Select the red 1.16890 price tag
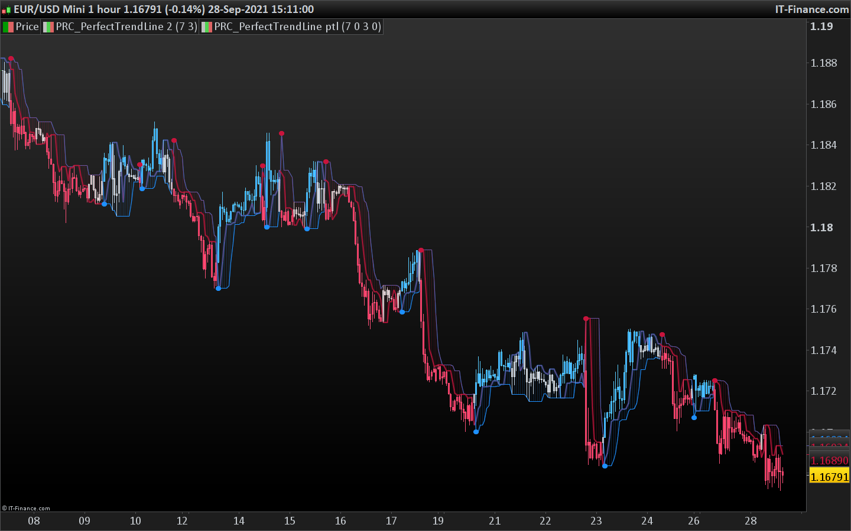Viewport: 851px width, 531px height. point(829,460)
